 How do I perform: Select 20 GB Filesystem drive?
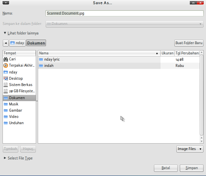point(19,91)
